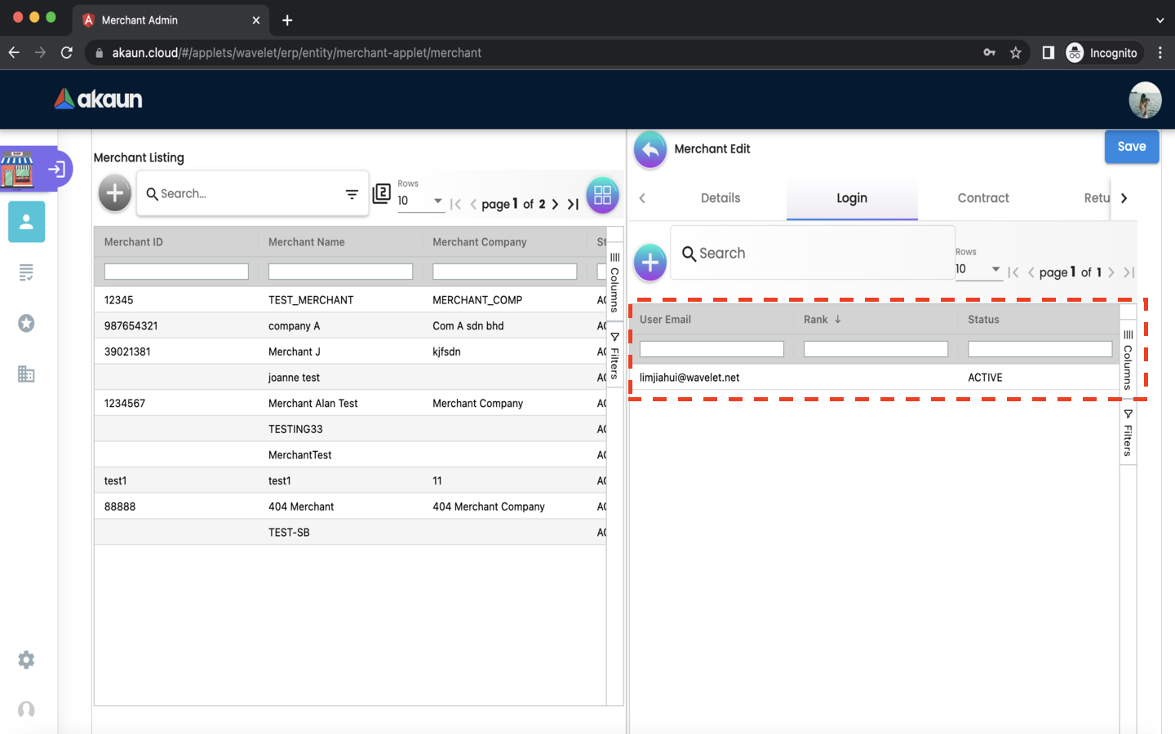Click the checklist icon in sidebar

click(x=26, y=272)
